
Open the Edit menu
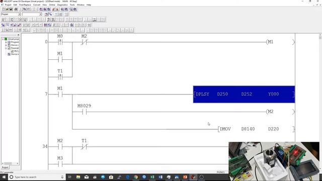[15, 5]
